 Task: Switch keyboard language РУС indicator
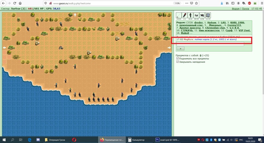pyautogui.click(x=241, y=140)
